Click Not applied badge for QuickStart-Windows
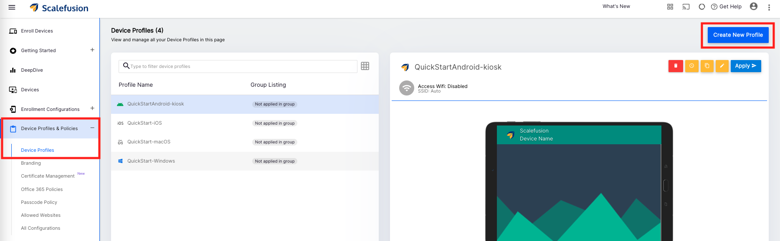 pos(275,161)
